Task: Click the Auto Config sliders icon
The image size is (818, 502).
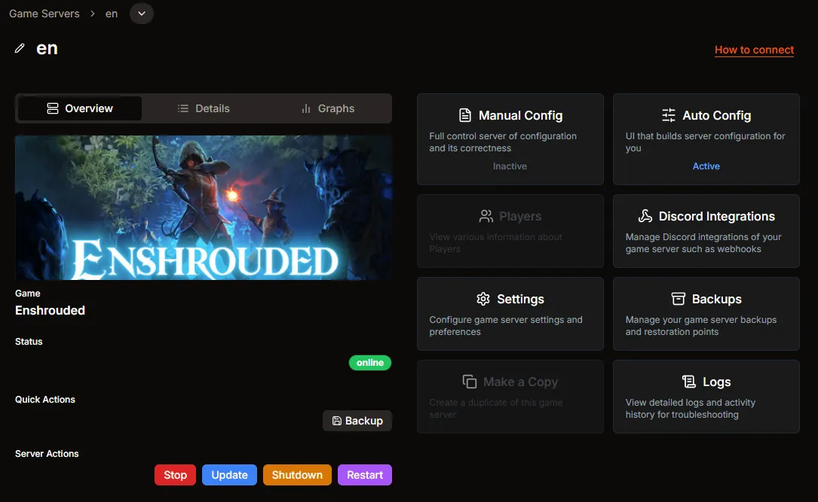Action: 669,114
